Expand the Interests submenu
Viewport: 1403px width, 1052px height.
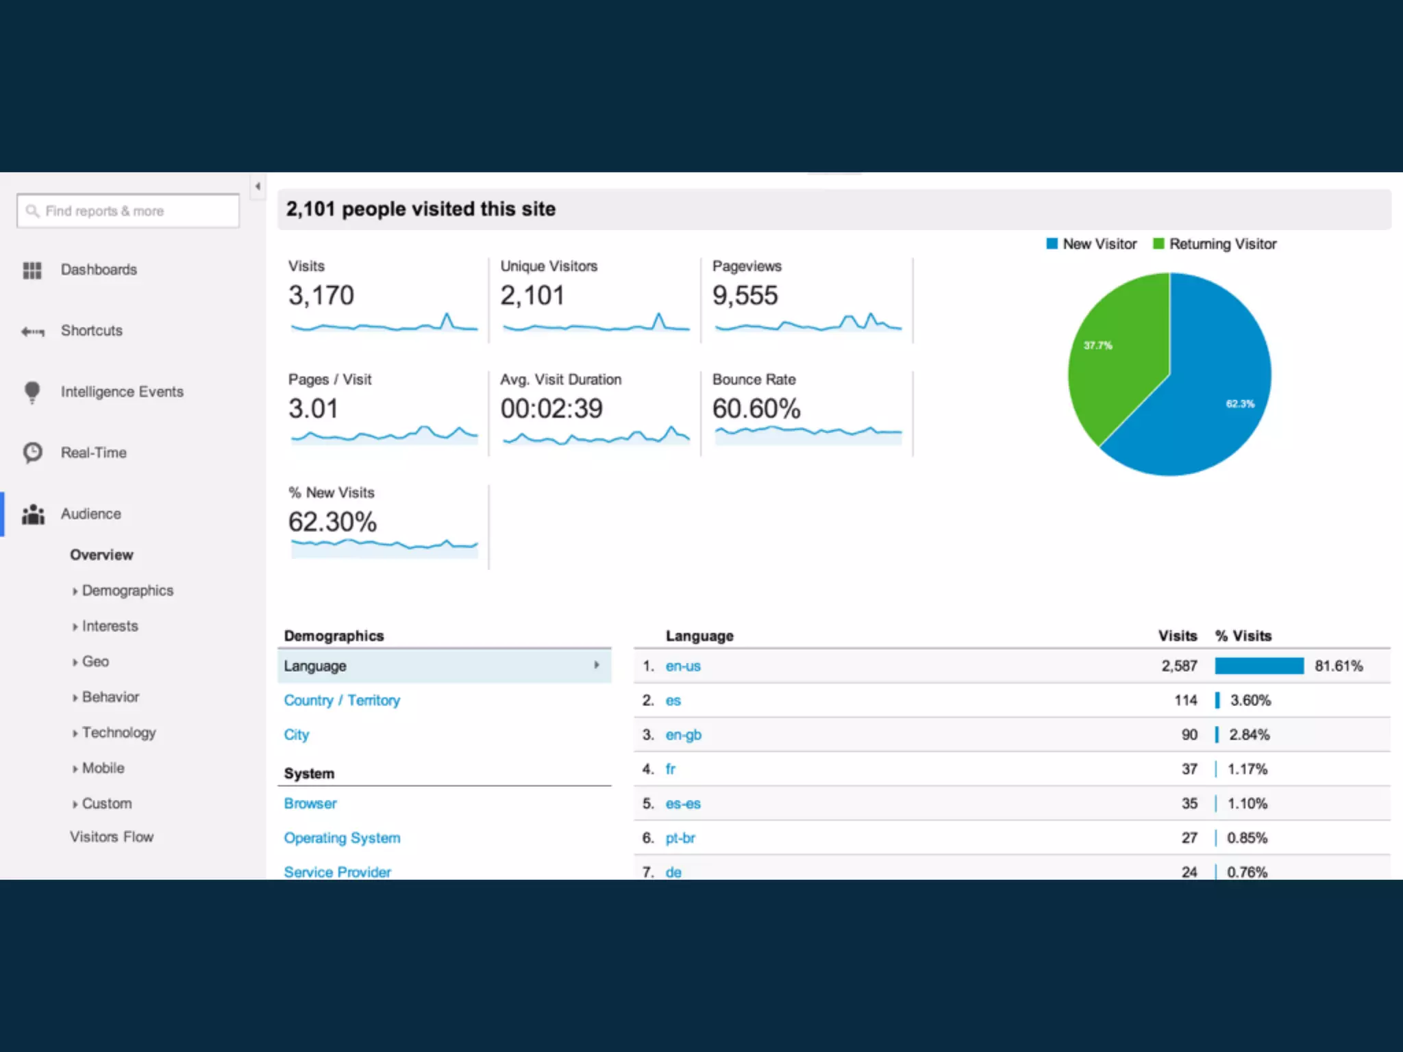[110, 626]
